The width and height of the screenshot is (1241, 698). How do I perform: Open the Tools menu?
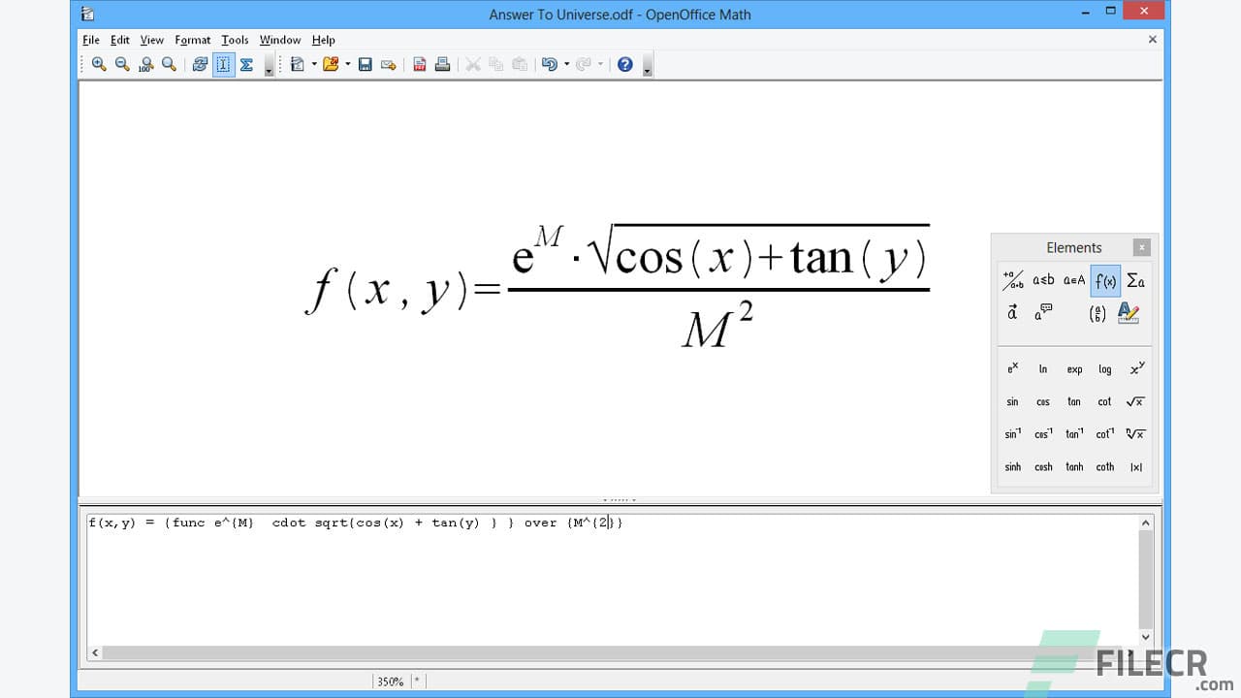pyautogui.click(x=235, y=40)
